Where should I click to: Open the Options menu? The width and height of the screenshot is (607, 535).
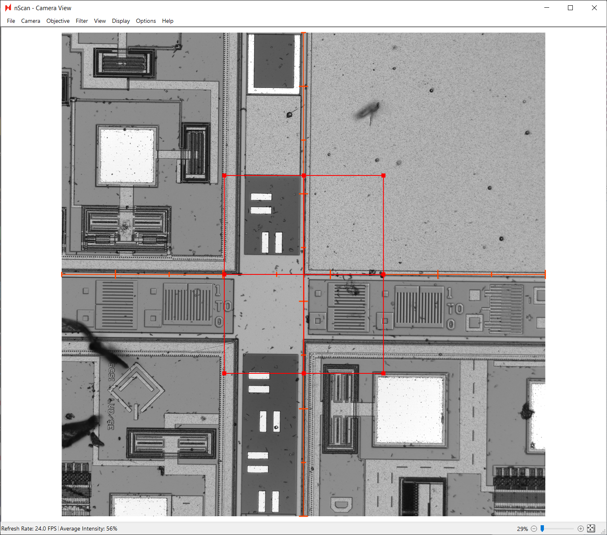pos(146,21)
